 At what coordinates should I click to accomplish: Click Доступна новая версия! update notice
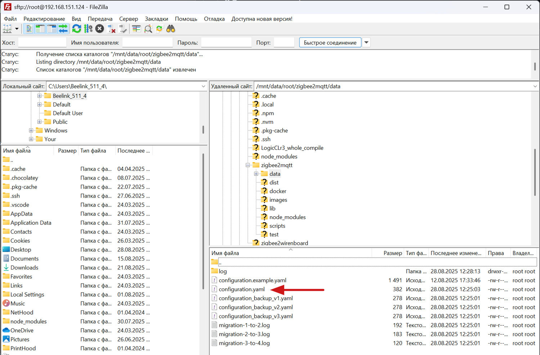click(262, 19)
